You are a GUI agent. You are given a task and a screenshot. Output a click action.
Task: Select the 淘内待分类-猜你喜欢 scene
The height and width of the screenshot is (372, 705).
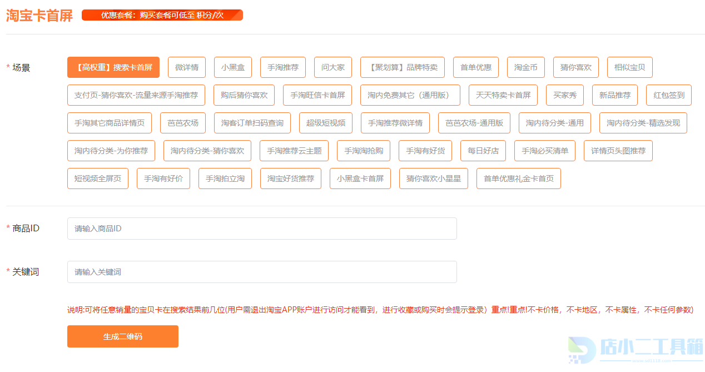(207, 151)
